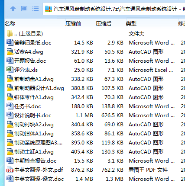Select the file 前制动器设计A1.dwg
Image resolution: width=185 pixels, height=186 pixels.
click(x=39, y=88)
